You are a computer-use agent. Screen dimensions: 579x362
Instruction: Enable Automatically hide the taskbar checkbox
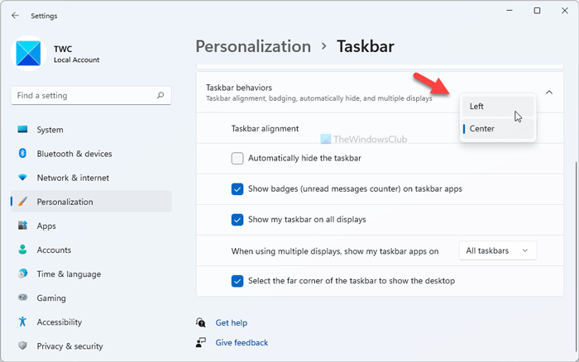point(237,158)
